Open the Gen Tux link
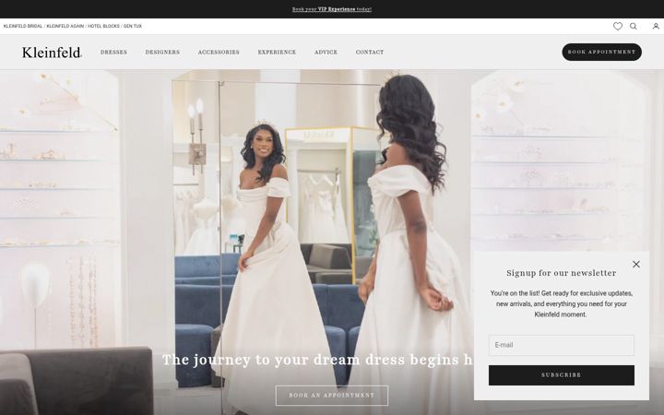Viewport: 664px width, 415px height. click(133, 26)
